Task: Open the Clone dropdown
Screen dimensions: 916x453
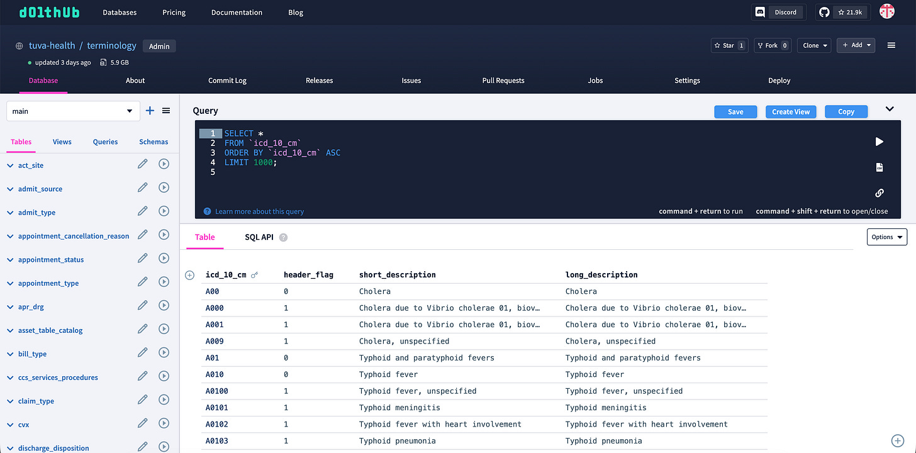Action: [x=814, y=45]
